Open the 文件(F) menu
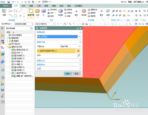Screen dimensions: 148x115 (6, 6)
